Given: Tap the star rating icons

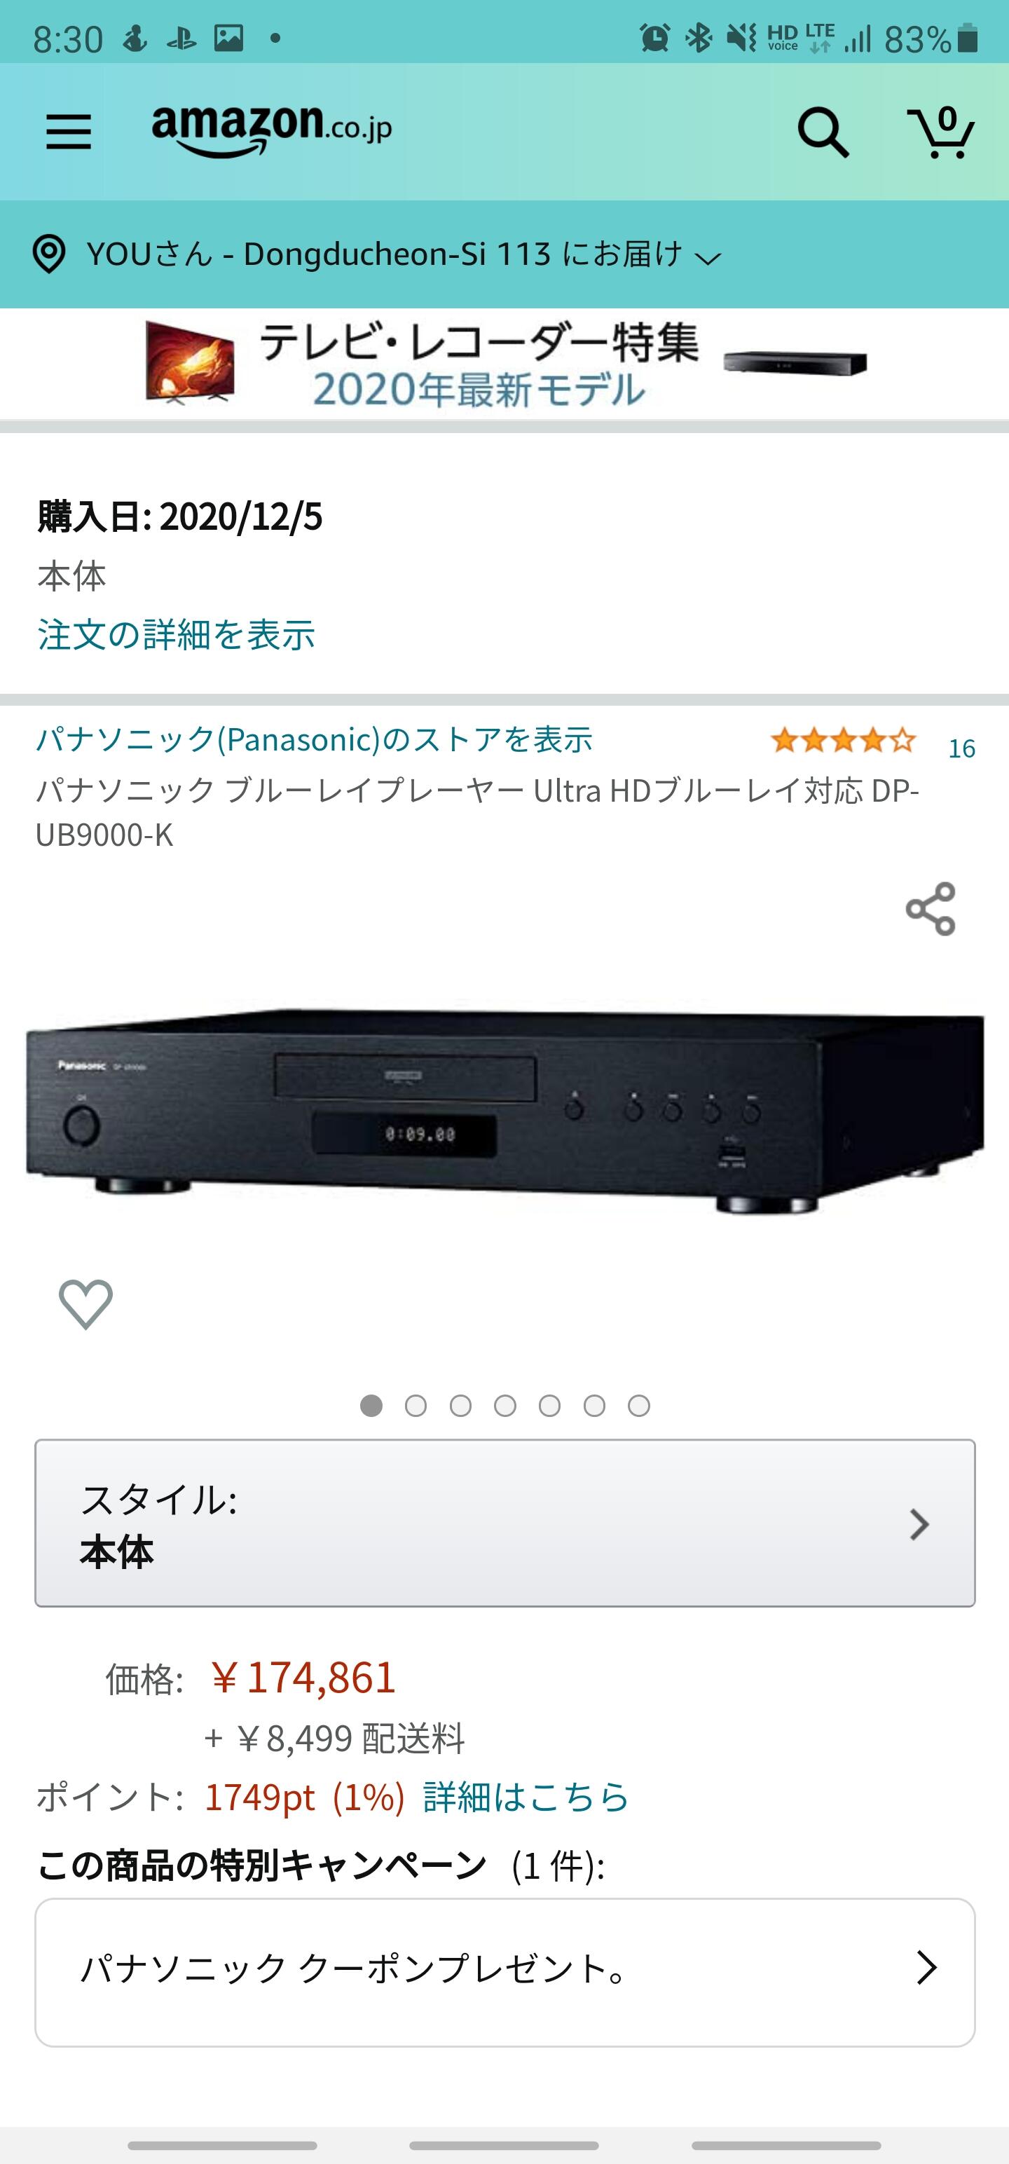Looking at the screenshot, I should [x=844, y=741].
